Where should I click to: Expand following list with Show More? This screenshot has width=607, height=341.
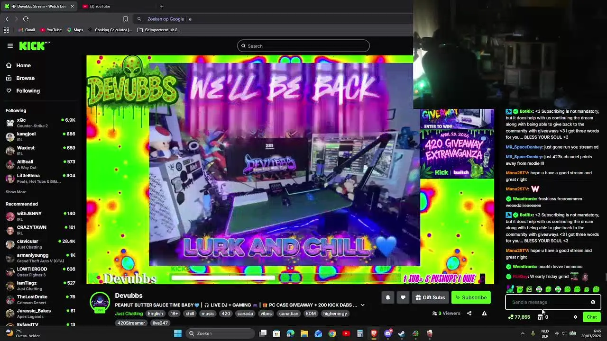16,192
